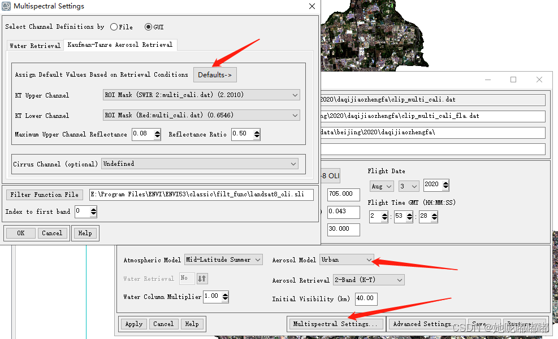Click the Multispectral Settings window icon
This screenshot has width=558, height=339.
(x=6, y=6)
